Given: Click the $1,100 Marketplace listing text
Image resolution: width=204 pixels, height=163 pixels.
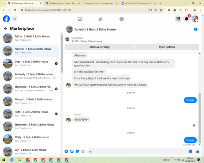Looking at the screenshot, I should pos(86,41).
